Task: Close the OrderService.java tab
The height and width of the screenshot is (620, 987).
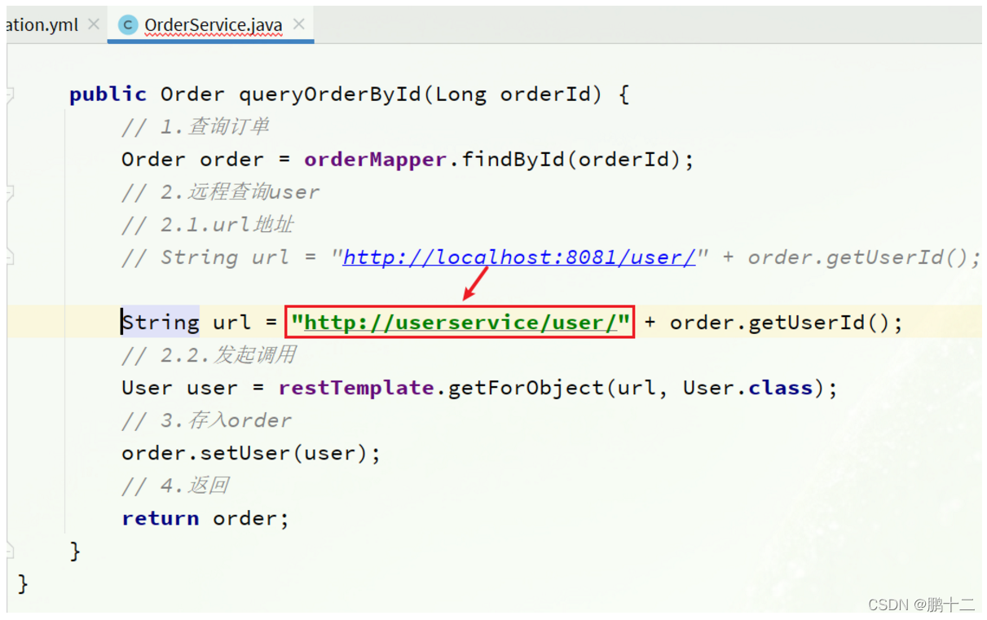Action: 299,24
